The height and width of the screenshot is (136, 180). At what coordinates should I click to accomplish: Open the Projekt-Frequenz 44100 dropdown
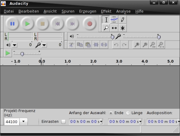click(x=24, y=121)
